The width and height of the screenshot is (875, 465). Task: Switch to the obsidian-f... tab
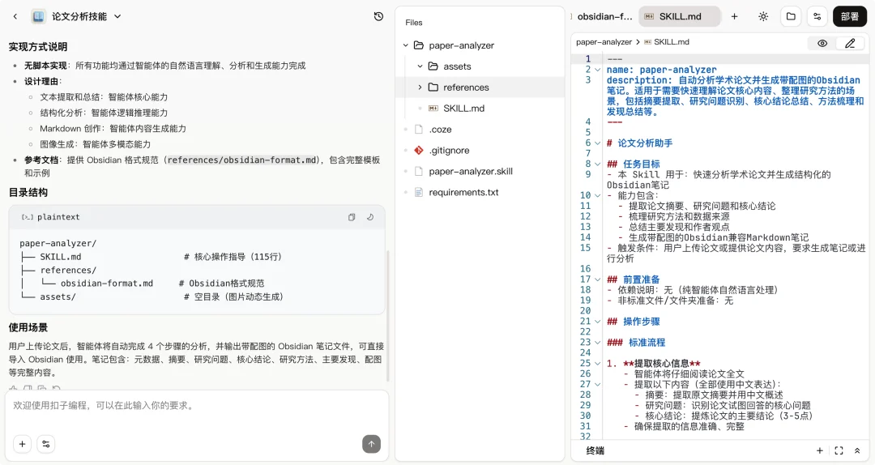[x=604, y=17]
